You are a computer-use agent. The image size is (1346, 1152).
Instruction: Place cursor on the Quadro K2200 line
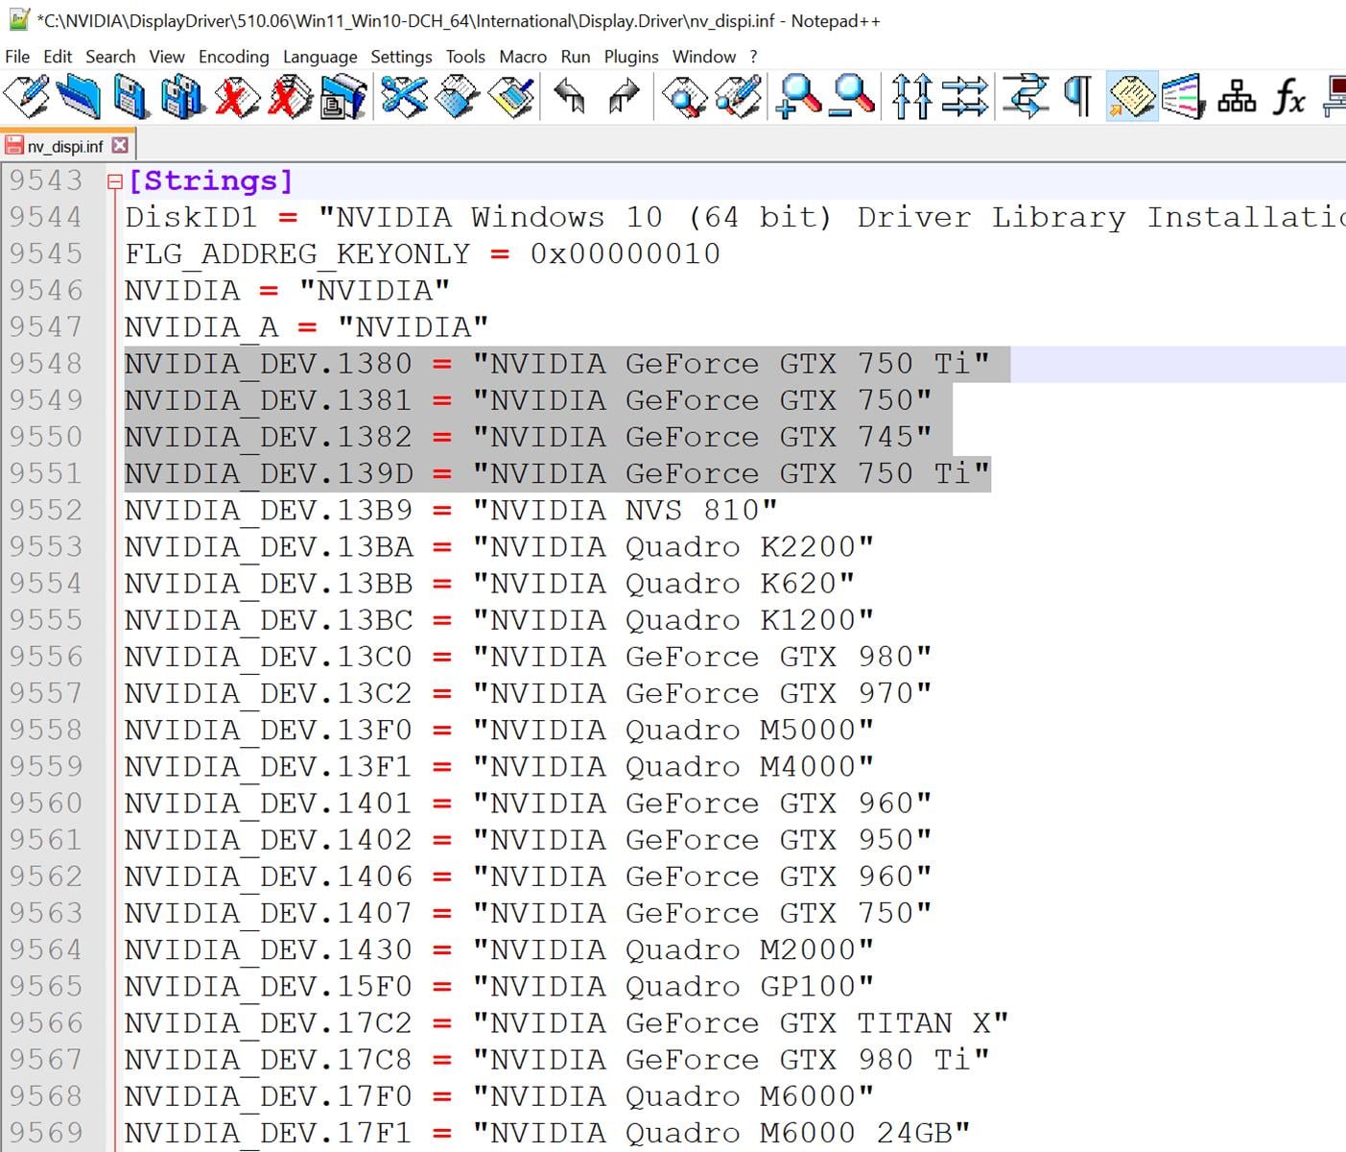pos(672,547)
